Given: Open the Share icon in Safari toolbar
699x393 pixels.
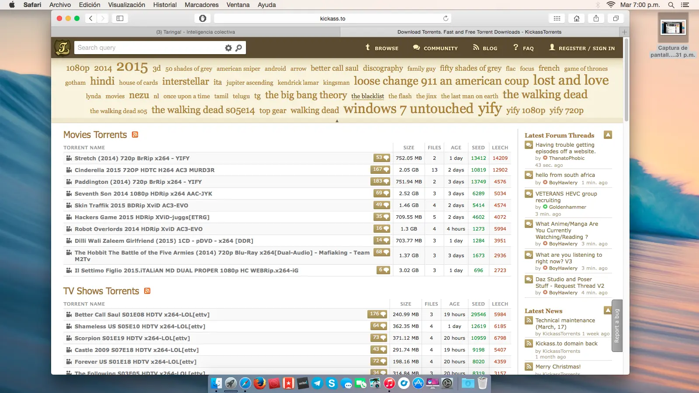Looking at the screenshot, I should tap(596, 18).
